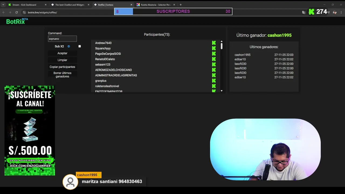345x194 pixels.
Task: Go back in browser history
Action: pyautogui.click(x=4, y=12)
